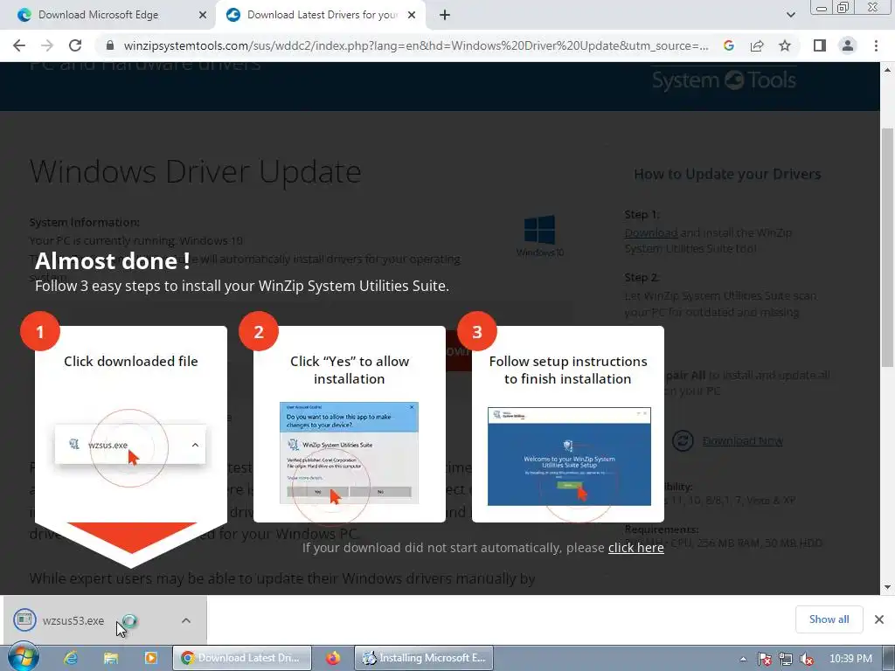This screenshot has height=671, width=895.
Task: Open a new tab with the plus button
Action: coord(445,15)
